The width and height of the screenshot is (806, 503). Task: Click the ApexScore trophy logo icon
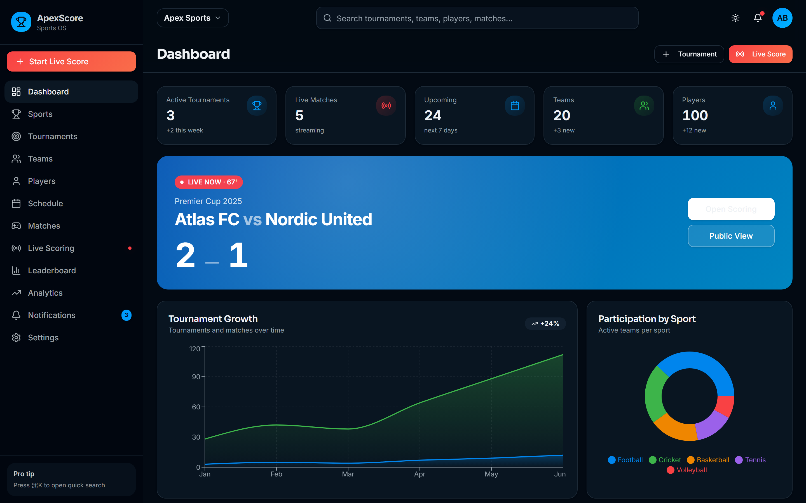click(x=21, y=22)
